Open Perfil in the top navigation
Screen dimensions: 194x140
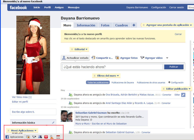[47, 7]
